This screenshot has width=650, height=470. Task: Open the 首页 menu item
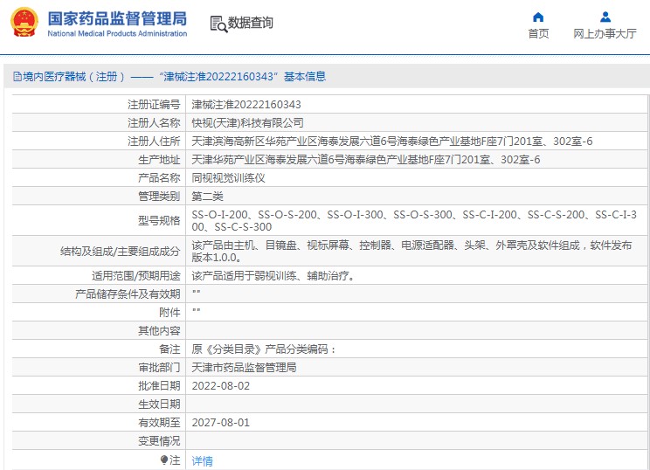point(538,34)
